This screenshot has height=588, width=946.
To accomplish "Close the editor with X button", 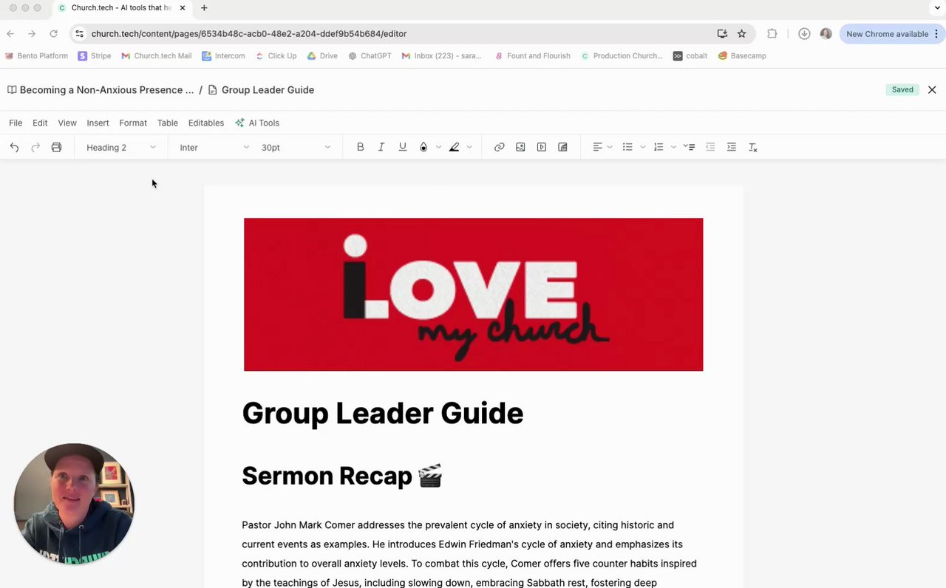I will [x=932, y=89].
